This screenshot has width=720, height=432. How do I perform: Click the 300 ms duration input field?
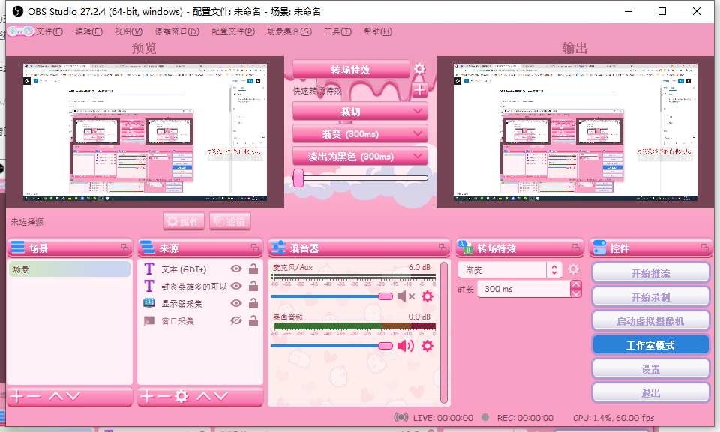(x=523, y=289)
